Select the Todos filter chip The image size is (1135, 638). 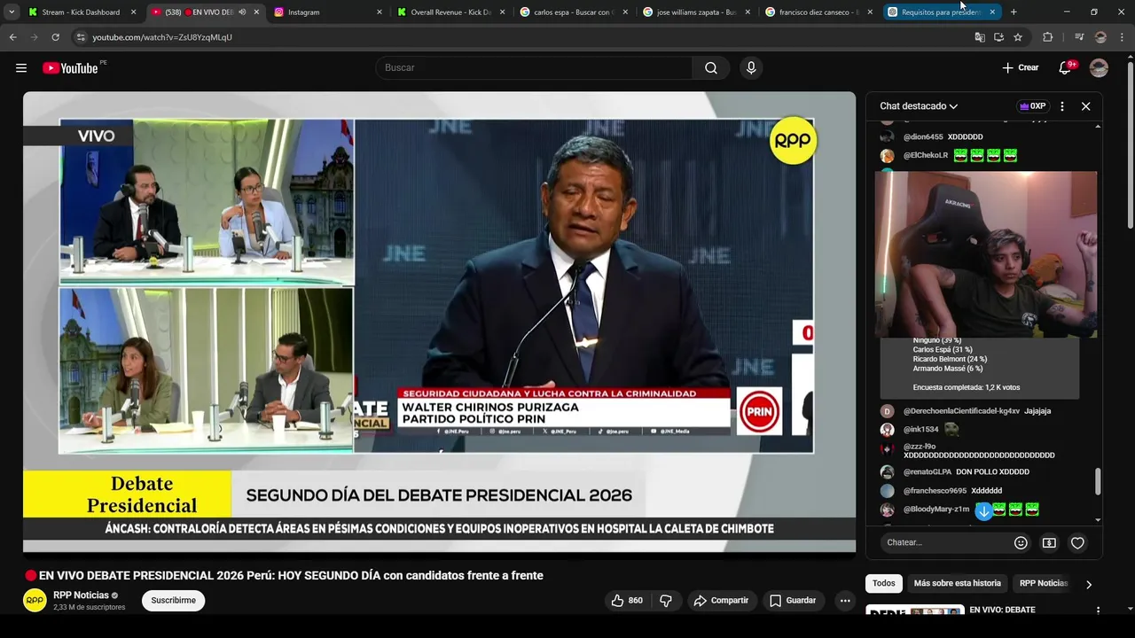point(883,583)
